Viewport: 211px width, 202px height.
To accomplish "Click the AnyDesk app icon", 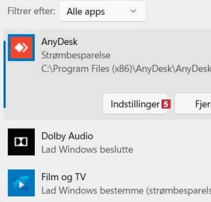I will point(21,47).
